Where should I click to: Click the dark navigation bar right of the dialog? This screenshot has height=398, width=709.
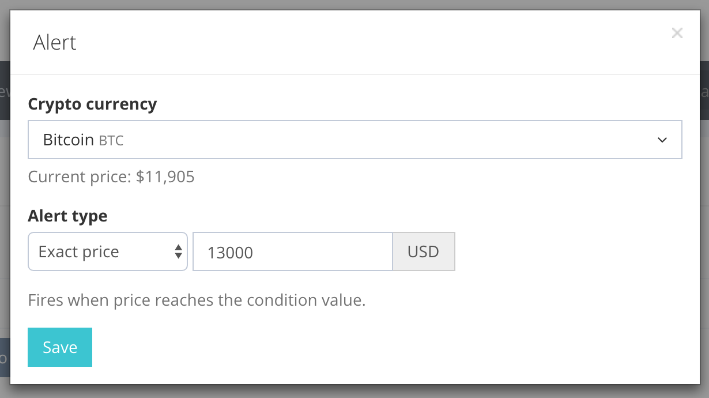pos(704,90)
